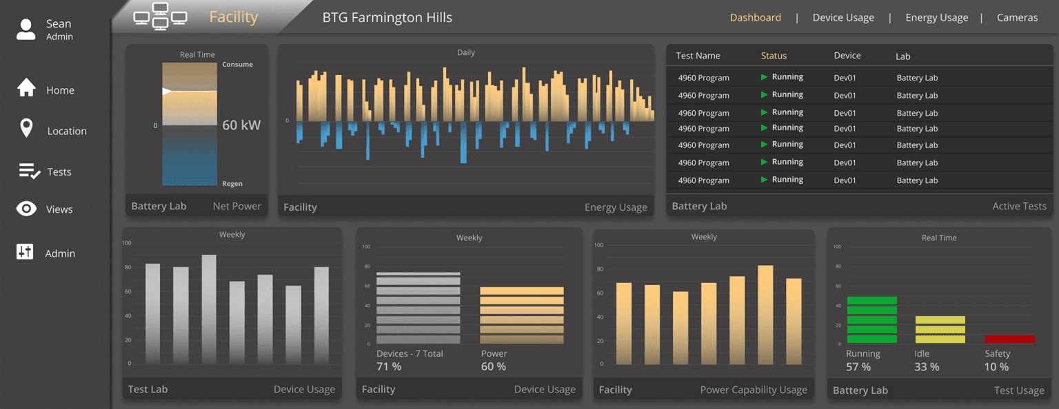Open the Admin sliders icon
This screenshot has width=1059, height=409.
(25, 252)
